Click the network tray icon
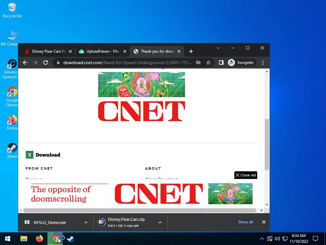Screen dimensions: 326x245 (285, 239)
